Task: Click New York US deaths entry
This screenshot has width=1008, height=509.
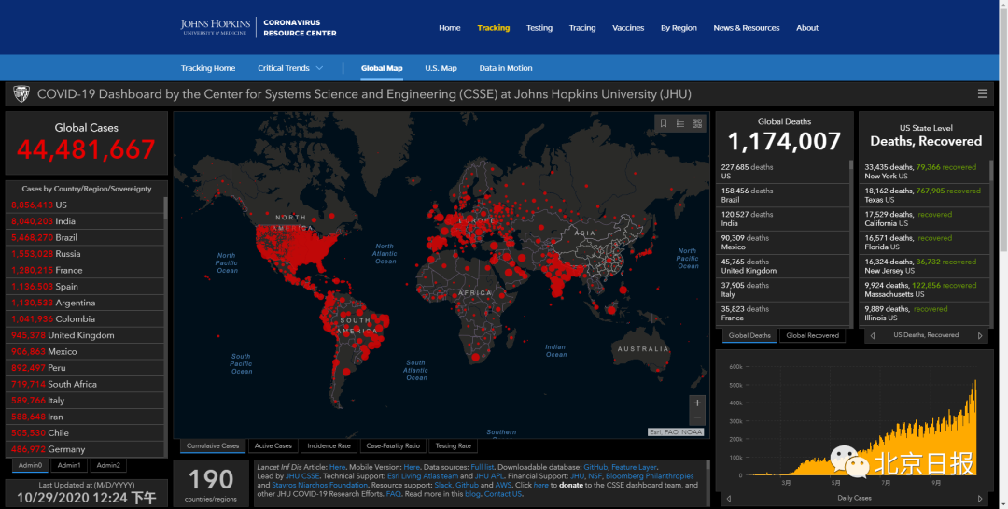Action: click(x=924, y=171)
